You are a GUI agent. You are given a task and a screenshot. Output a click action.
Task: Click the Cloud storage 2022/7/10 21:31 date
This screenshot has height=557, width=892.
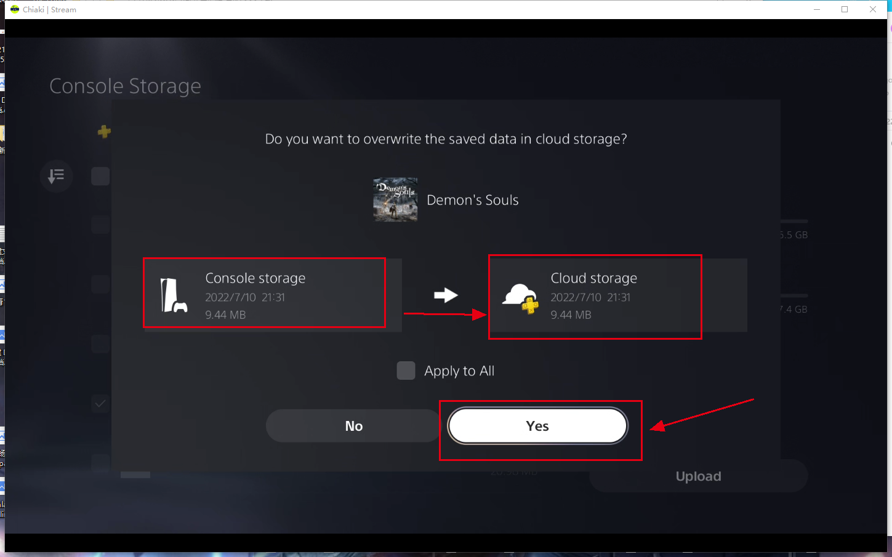pyautogui.click(x=590, y=297)
